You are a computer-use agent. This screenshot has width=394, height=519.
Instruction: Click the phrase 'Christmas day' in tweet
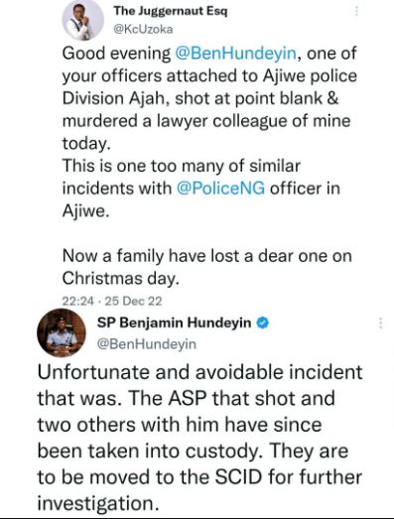121,279
